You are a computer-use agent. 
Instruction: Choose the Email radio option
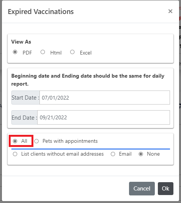coord(113,154)
